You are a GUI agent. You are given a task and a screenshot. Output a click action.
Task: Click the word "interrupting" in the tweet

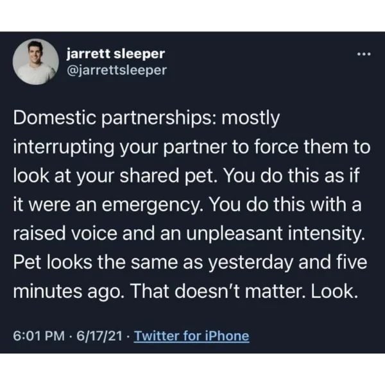tap(64, 148)
